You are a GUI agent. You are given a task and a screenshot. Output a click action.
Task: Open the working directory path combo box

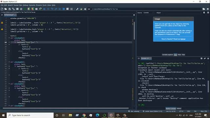146,9
